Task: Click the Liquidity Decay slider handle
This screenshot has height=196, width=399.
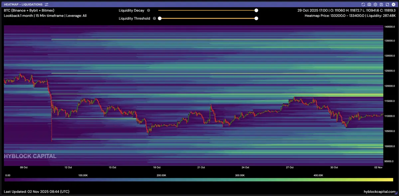Action: [256, 10]
